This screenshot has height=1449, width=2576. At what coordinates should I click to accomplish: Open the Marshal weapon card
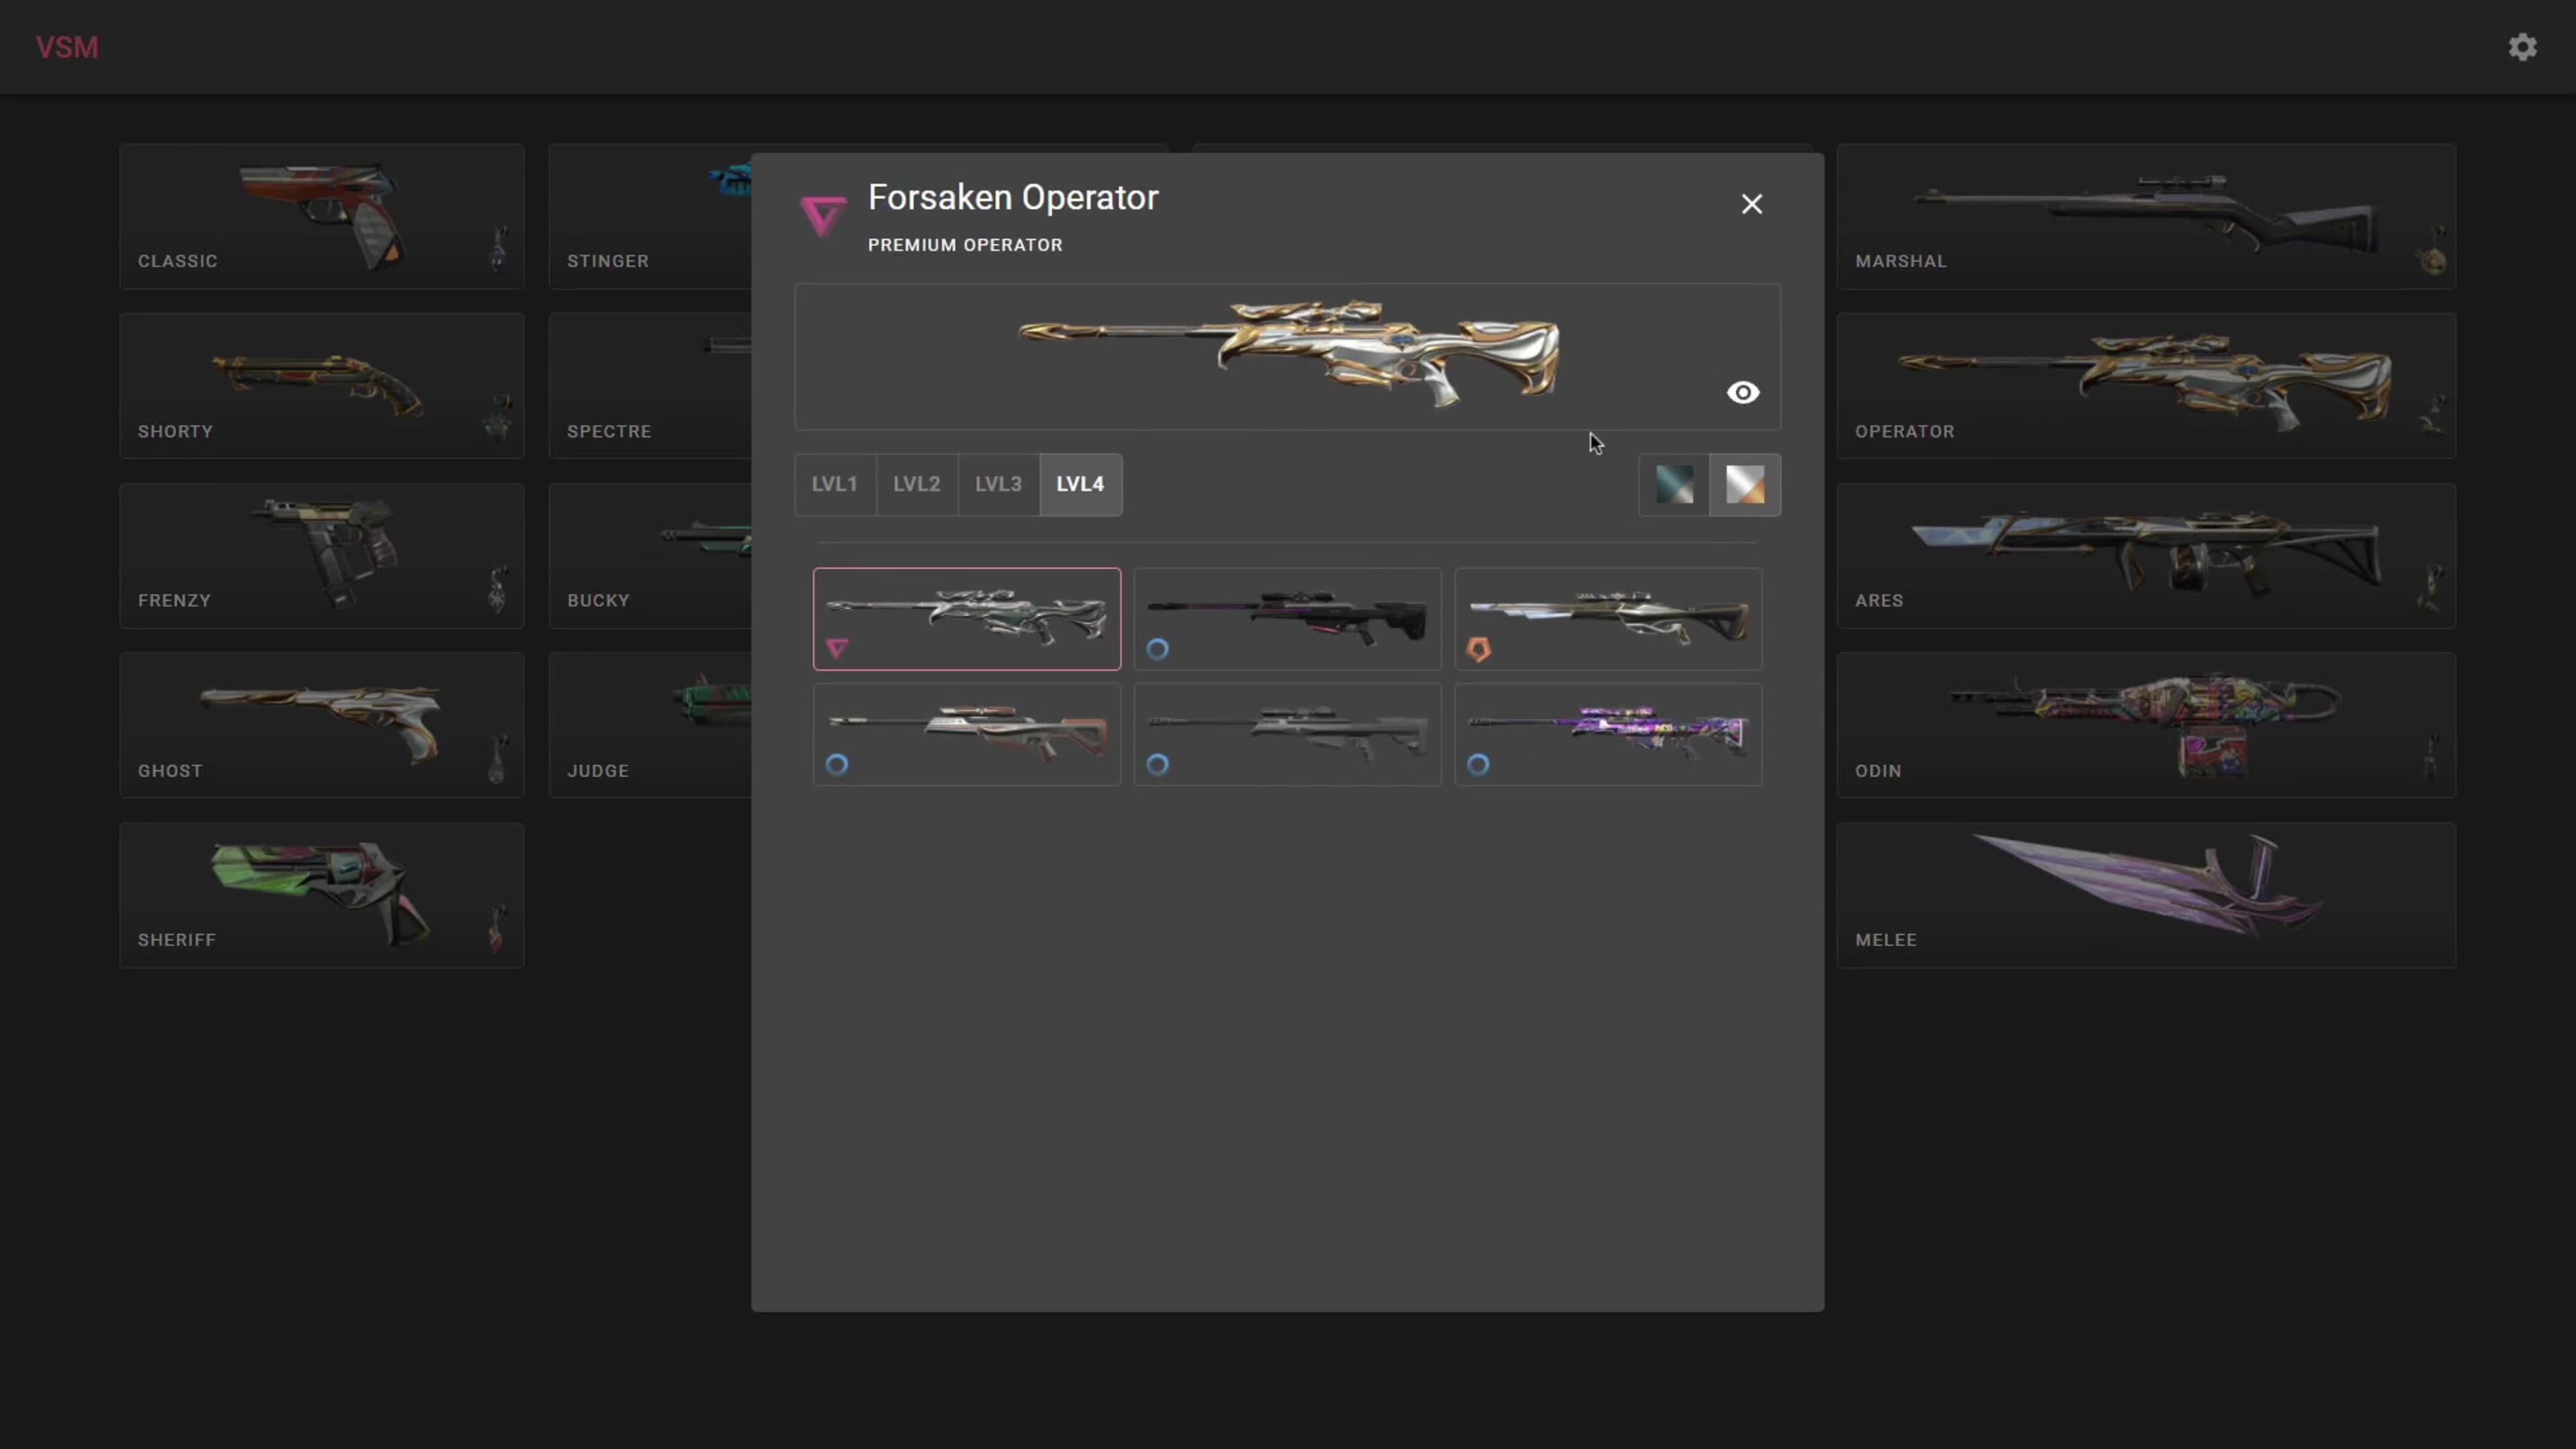pyautogui.click(x=2146, y=216)
